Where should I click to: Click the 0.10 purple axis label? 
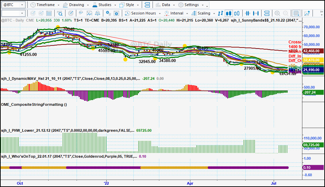click(x=313, y=167)
